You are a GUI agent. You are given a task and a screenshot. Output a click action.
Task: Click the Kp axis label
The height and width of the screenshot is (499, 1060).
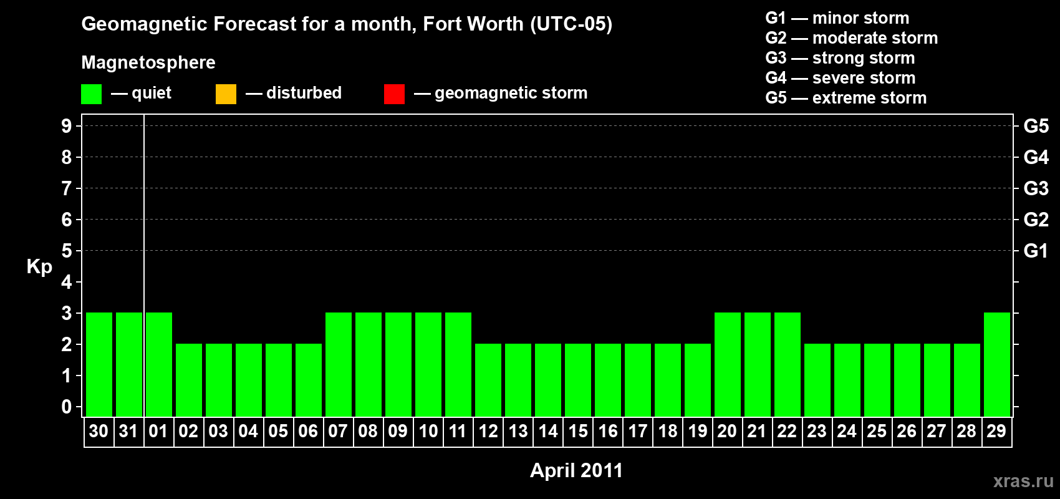click(x=39, y=267)
